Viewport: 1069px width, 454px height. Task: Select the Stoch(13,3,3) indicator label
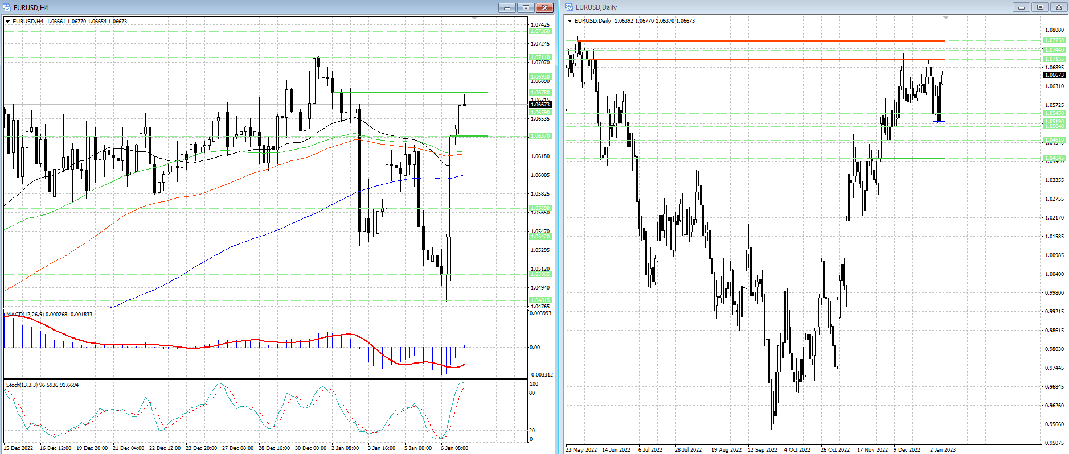click(x=22, y=385)
